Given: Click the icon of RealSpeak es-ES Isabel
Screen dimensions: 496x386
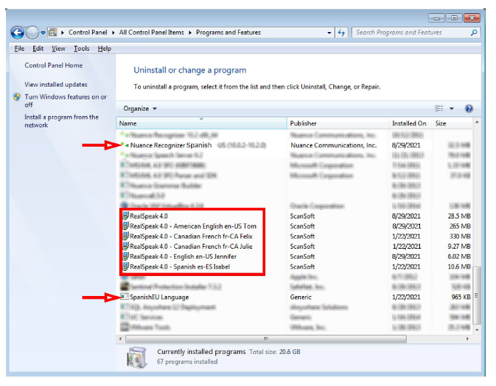Looking at the screenshot, I should coord(125,267).
